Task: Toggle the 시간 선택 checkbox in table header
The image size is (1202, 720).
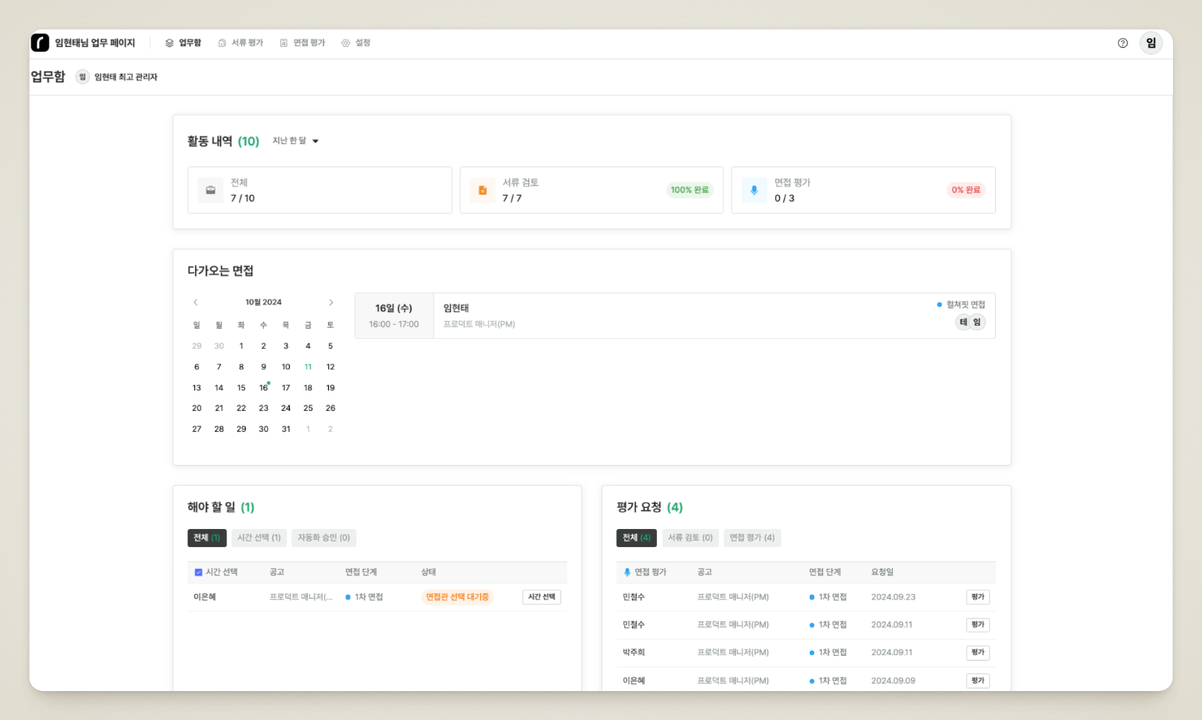Action: point(198,572)
